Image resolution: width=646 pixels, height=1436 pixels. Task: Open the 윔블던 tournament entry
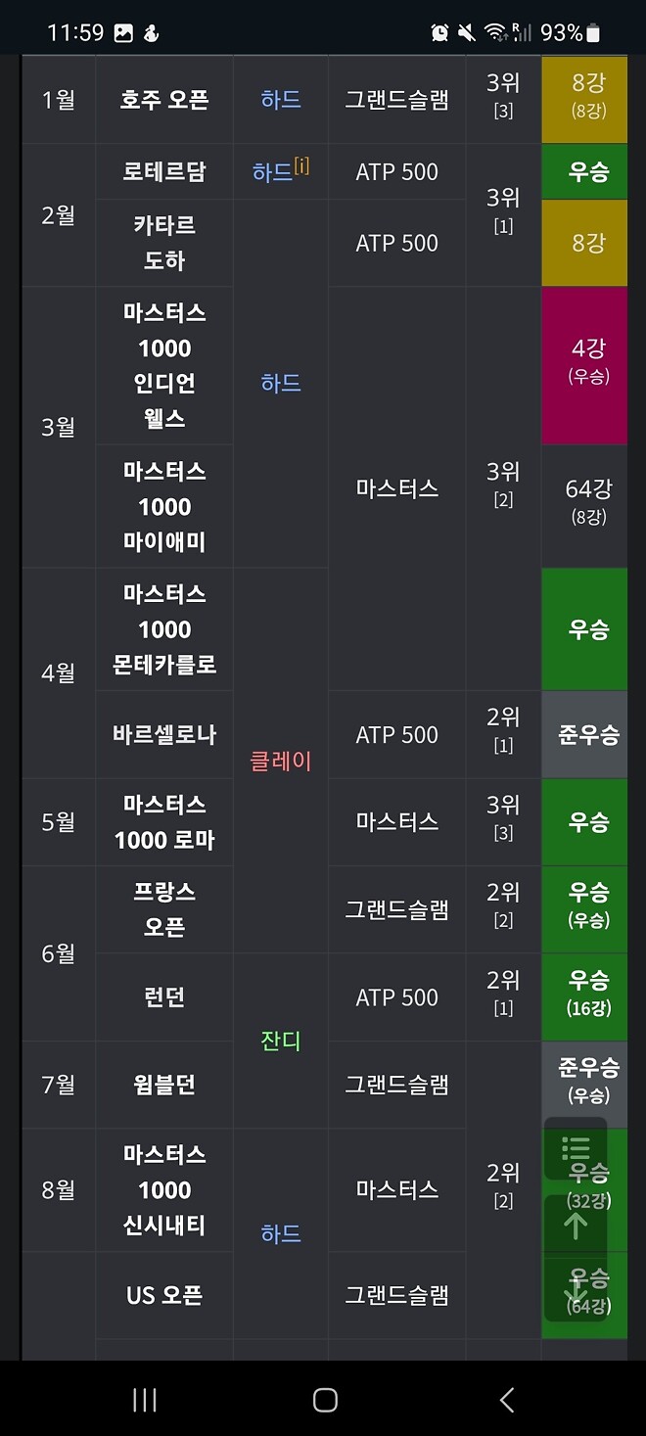pyautogui.click(x=163, y=1083)
